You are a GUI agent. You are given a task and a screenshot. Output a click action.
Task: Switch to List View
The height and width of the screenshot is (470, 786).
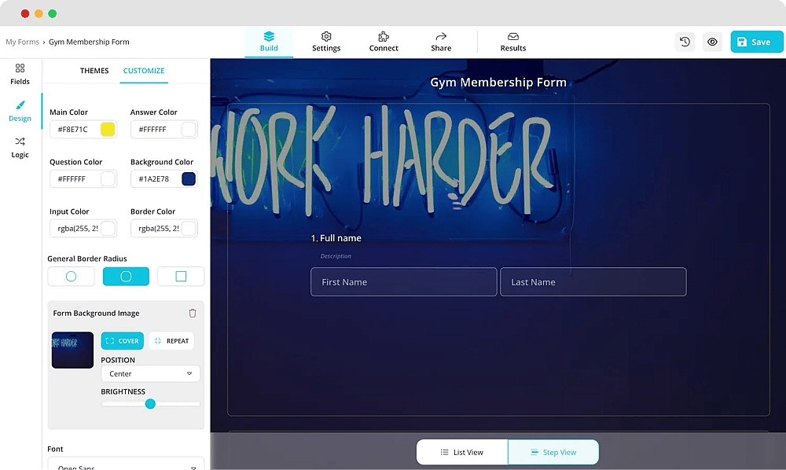coord(462,452)
